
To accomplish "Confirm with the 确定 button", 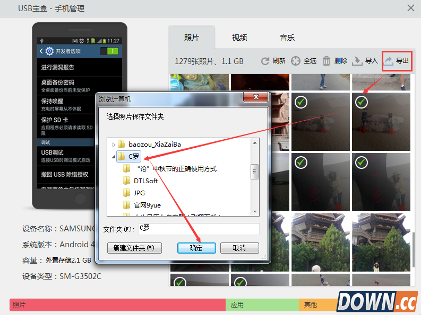I will coord(196,248).
